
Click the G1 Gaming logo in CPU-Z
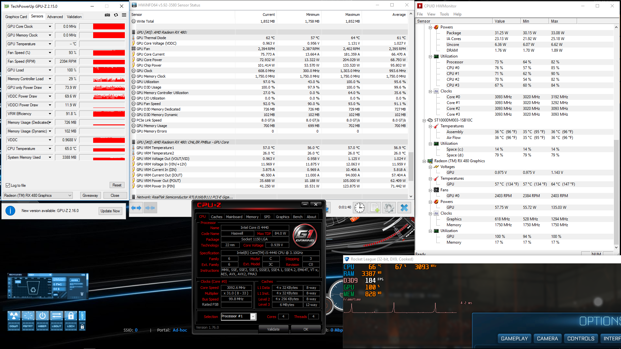click(305, 236)
